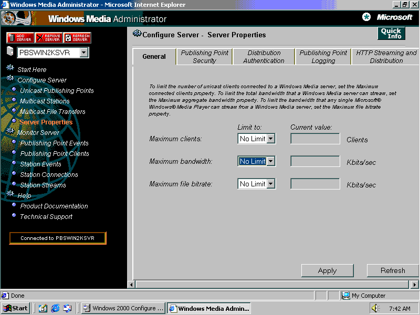Open the Station Streams page

[x=43, y=185]
